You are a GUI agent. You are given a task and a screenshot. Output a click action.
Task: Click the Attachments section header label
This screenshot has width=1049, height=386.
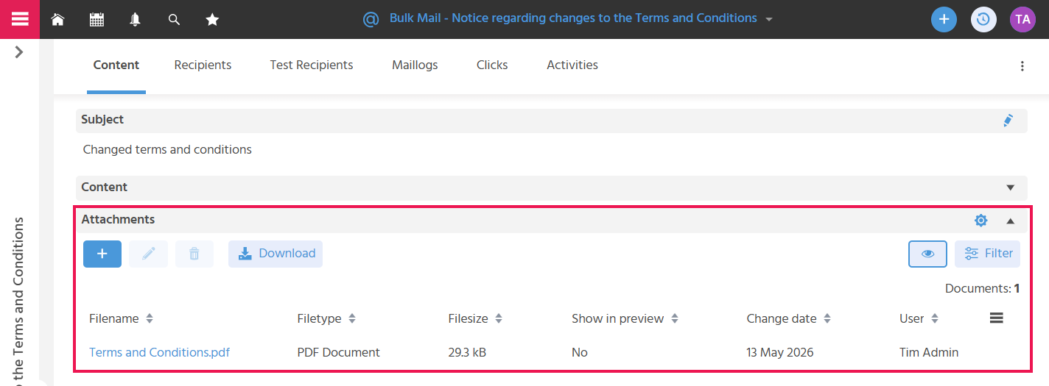pyautogui.click(x=118, y=220)
